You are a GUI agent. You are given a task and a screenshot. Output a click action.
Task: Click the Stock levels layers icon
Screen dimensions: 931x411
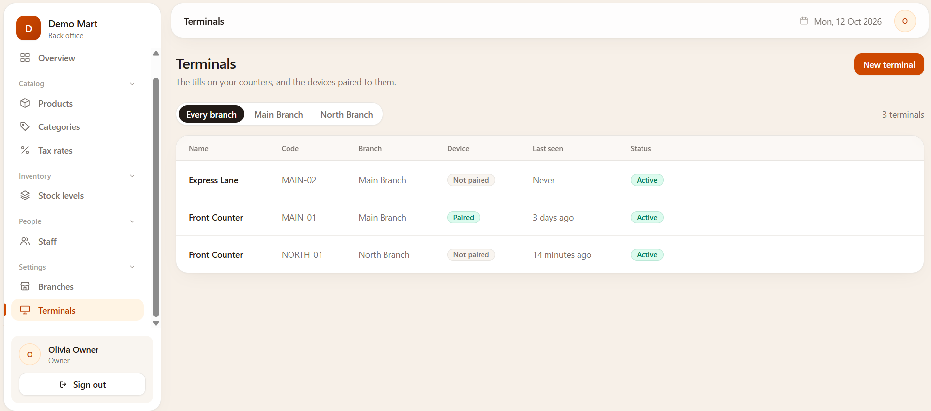coord(25,195)
